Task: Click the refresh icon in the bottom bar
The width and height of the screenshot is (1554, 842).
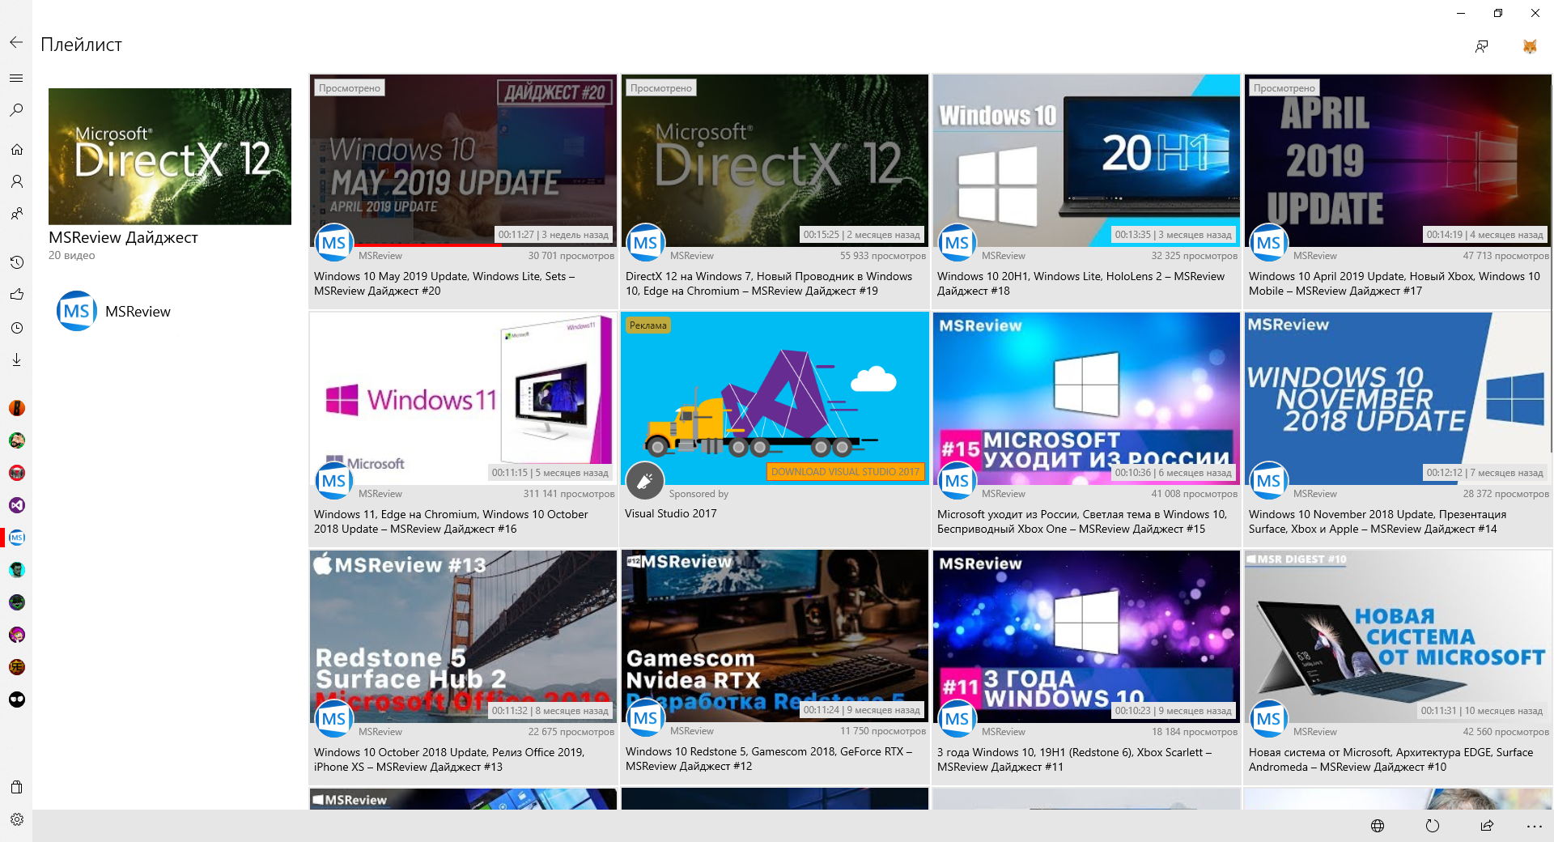Action: pos(1432,826)
